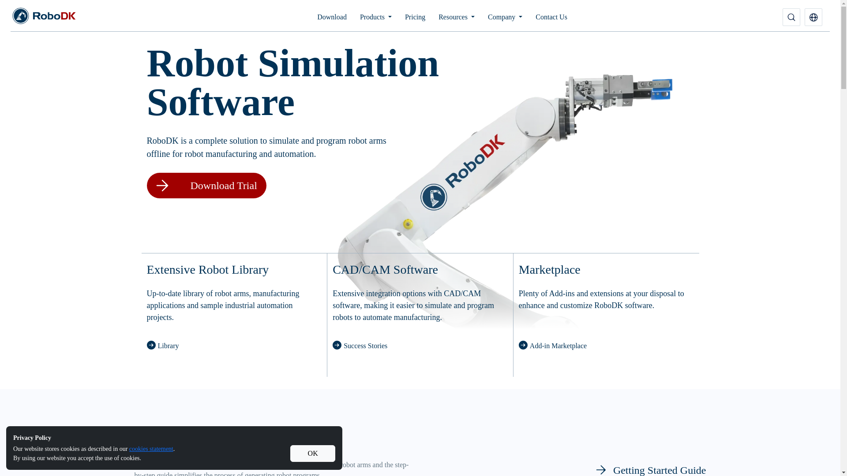Viewport: 847px width, 476px height.
Task: Click the arrow icon beside Add-in Marketplace
Action: click(x=523, y=345)
